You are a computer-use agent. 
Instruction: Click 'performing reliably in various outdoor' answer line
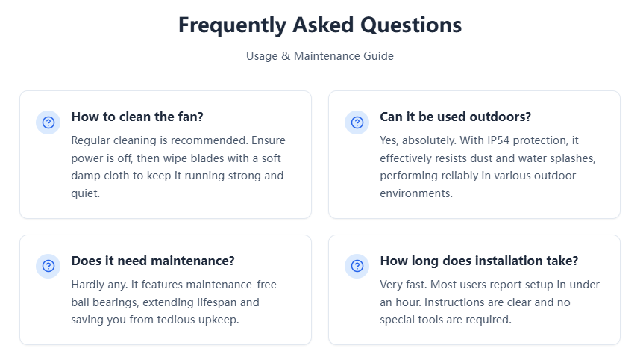pyautogui.click(x=477, y=176)
